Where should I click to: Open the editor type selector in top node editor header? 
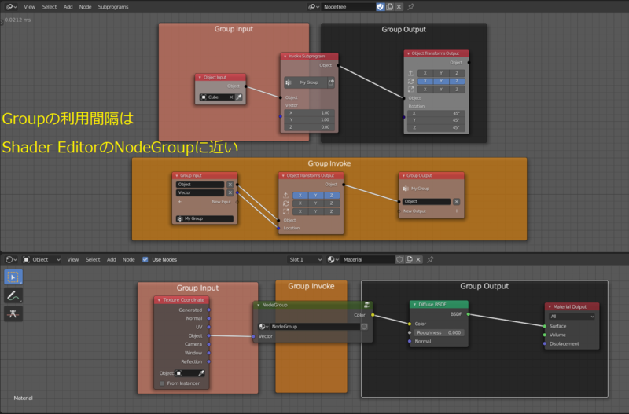tap(11, 7)
